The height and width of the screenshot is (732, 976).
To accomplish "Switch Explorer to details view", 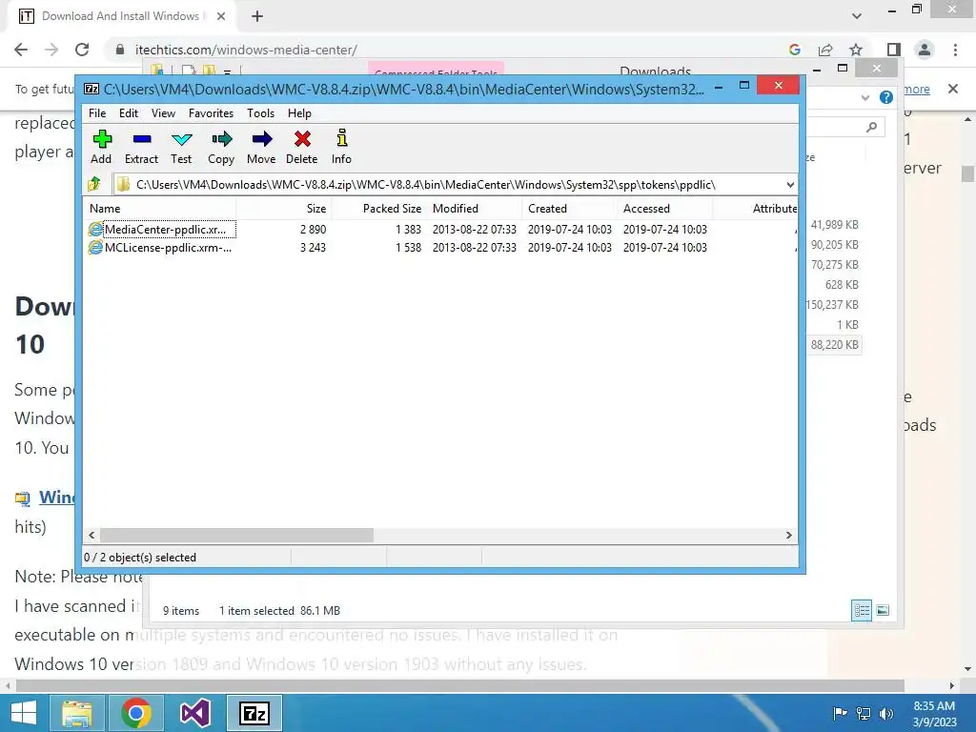I will click(862, 610).
